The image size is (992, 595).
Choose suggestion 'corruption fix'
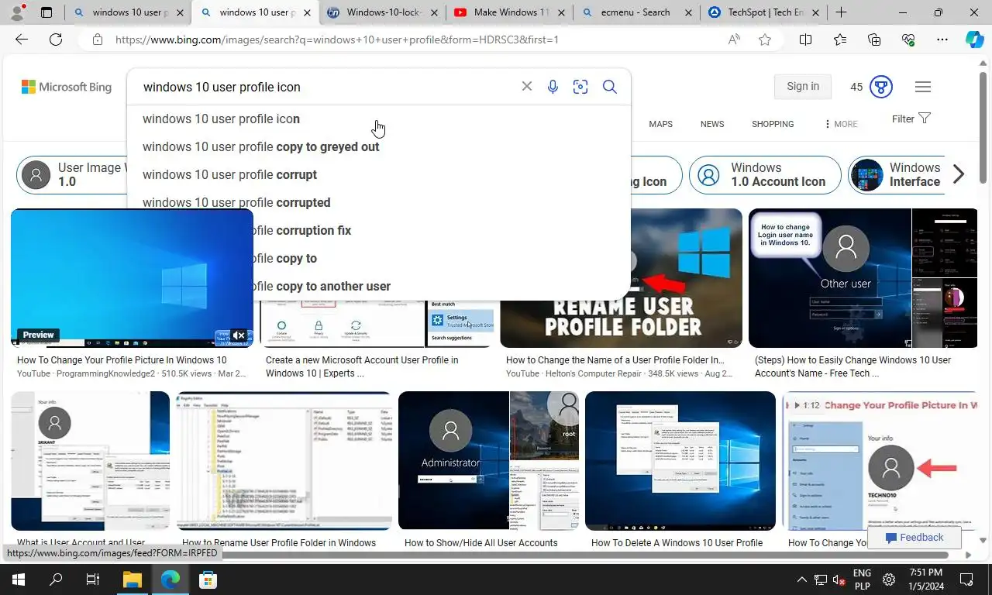[x=442, y=230]
